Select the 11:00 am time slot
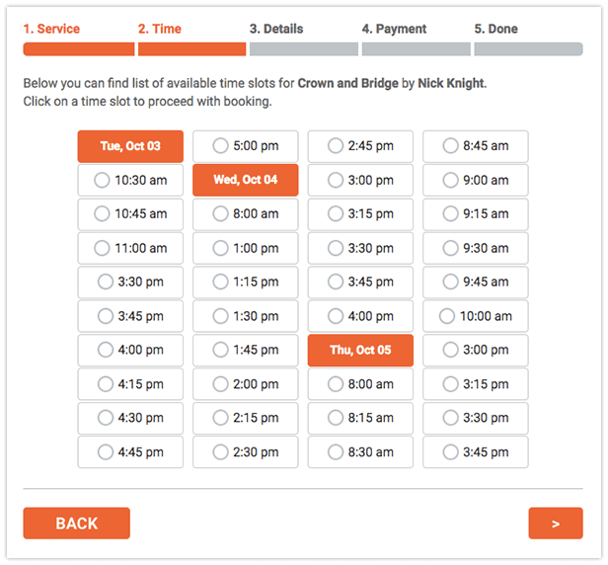608x565 pixels. pos(130,248)
